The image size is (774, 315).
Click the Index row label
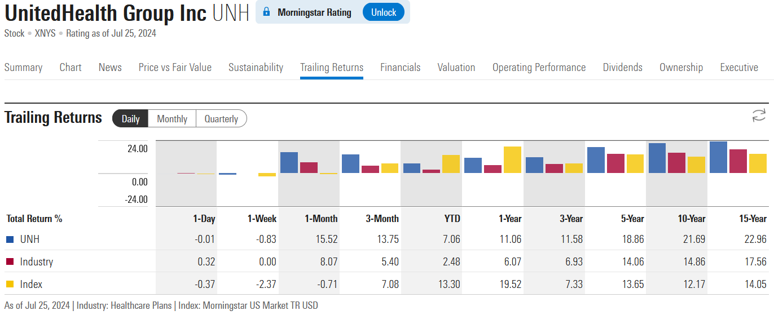pos(31,285)
